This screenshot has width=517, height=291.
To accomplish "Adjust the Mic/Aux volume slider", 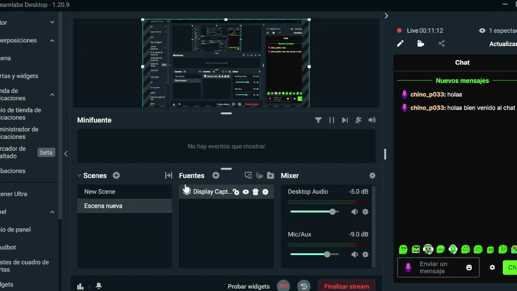I will [x=314, y=255].
